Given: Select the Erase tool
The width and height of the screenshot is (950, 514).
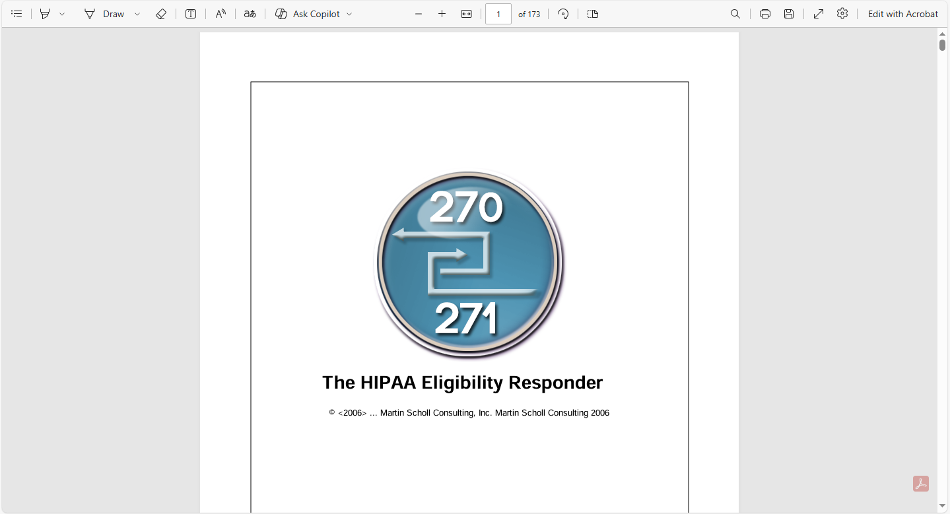Looking at the screenshot, I should pos(160,14).
